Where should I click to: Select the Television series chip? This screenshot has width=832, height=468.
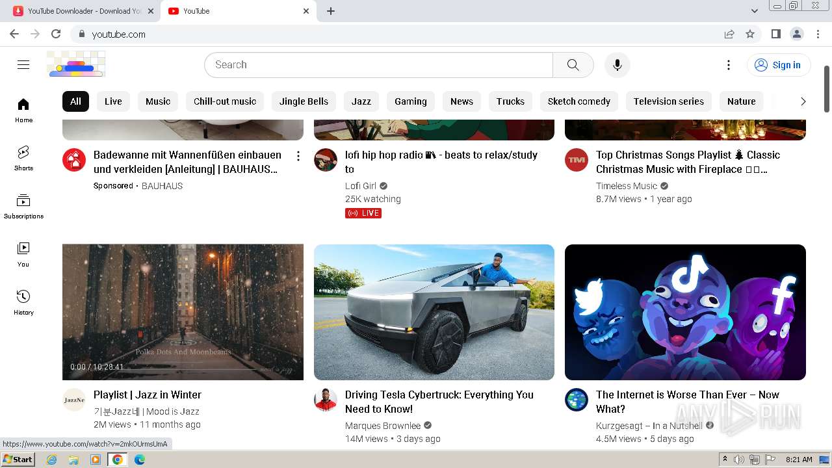tap(669, 101)
